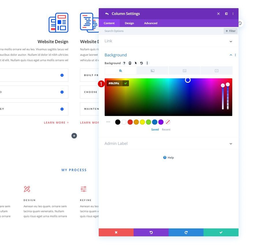The image size is (254, 248).
Task: Click the MY PROCESS heading
Action: click(x=74, y=170)
